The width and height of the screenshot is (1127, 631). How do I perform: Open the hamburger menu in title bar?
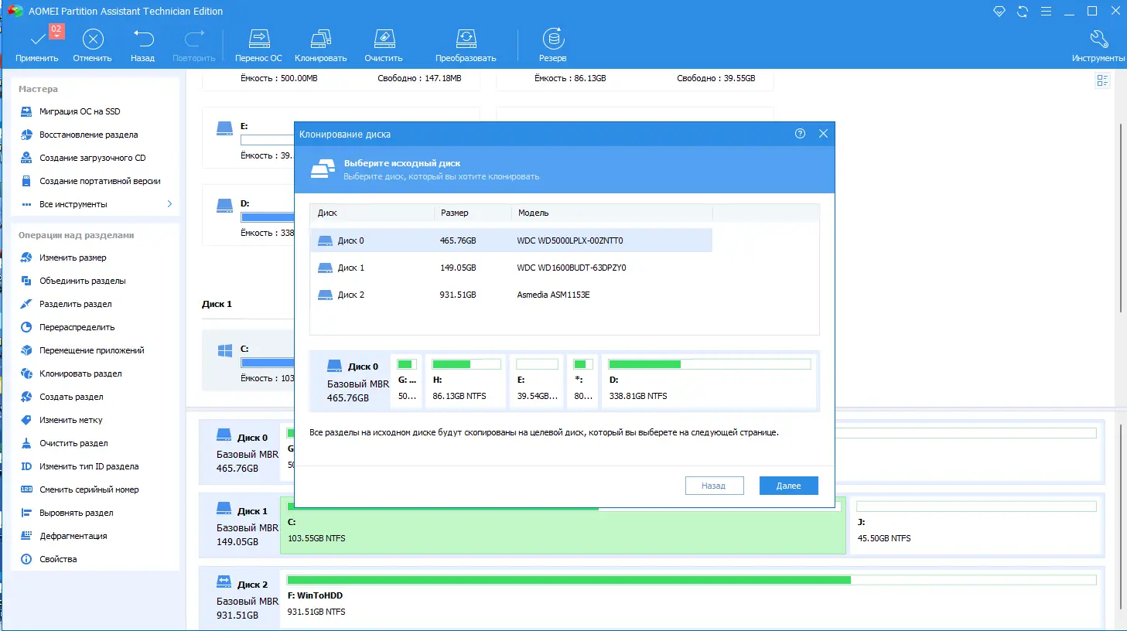click(x=1046, y=12)
